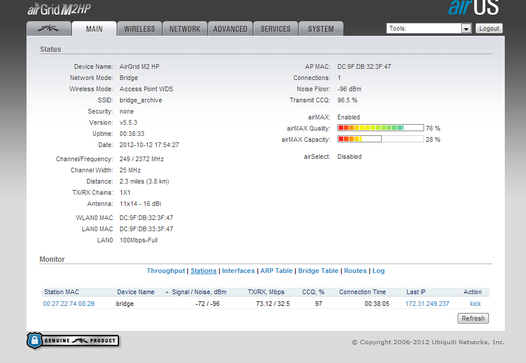Kick the bridge station
526x363 pixels.
click(475, 304)
